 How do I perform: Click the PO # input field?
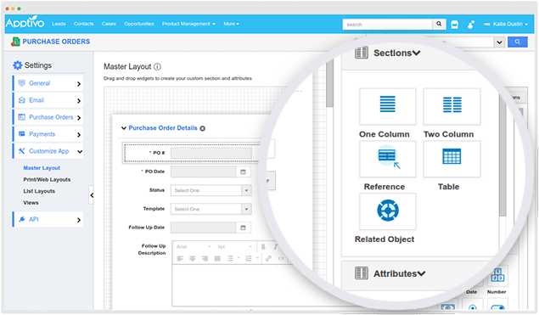211,153
